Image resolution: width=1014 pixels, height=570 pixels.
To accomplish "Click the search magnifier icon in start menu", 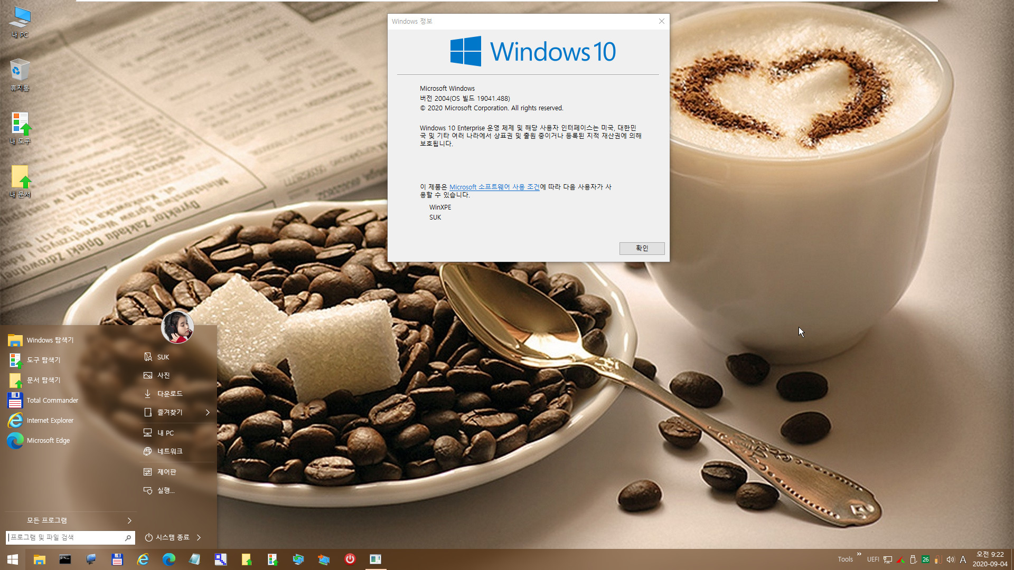I will 128,538.
